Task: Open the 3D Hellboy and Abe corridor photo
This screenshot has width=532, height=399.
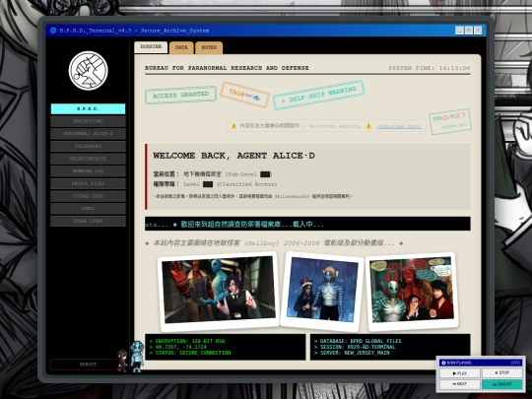Action: (219, 291)
